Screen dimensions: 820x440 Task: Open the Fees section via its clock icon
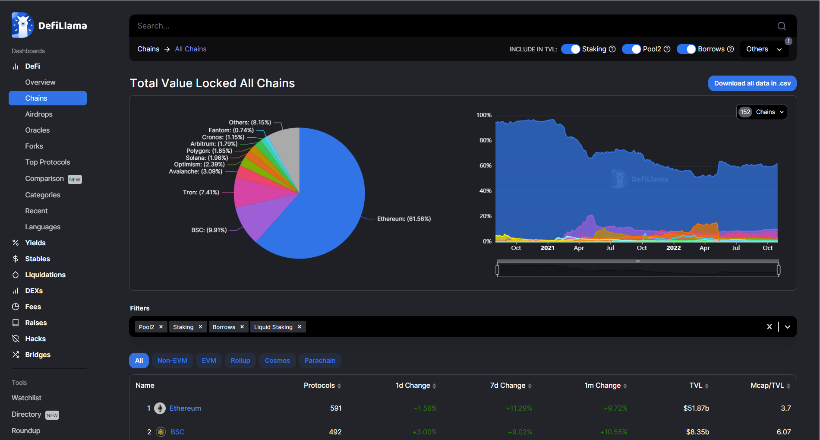coord(16,307)
